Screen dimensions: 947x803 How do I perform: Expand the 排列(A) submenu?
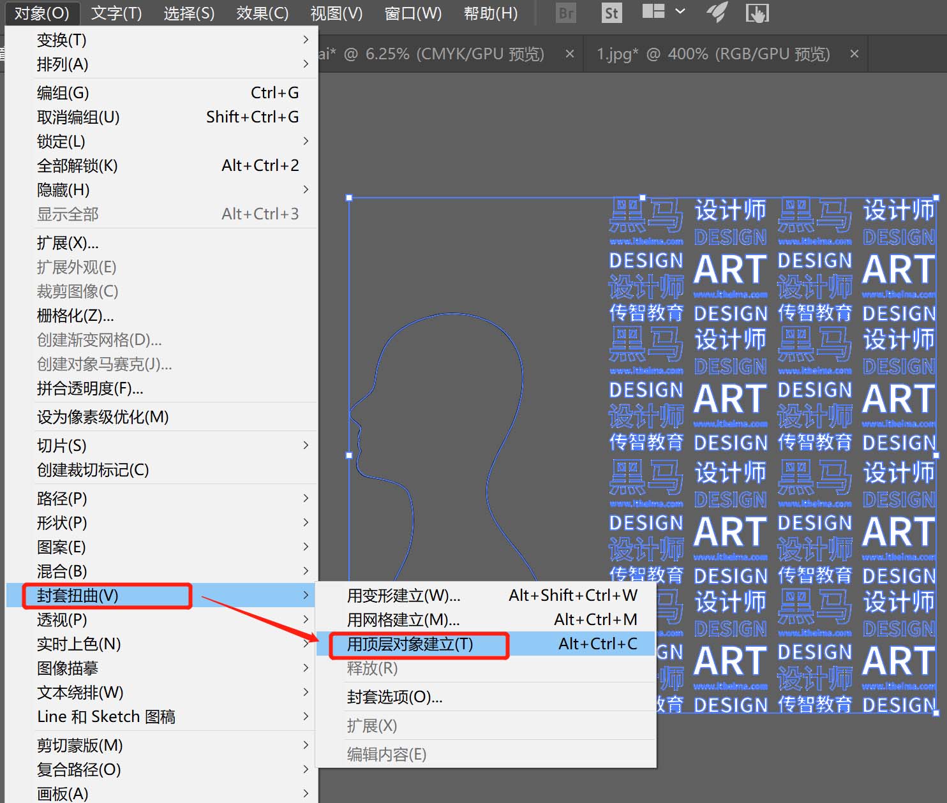tap(161, 64)
